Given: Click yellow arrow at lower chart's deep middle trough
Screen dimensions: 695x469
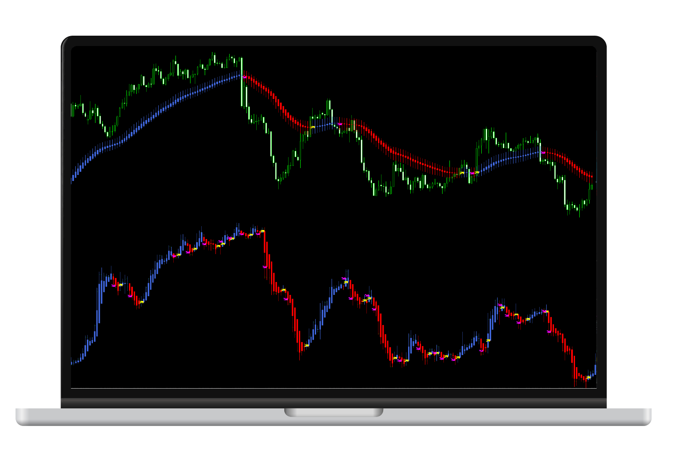Looking at the screenshot, I should point(307,345).
